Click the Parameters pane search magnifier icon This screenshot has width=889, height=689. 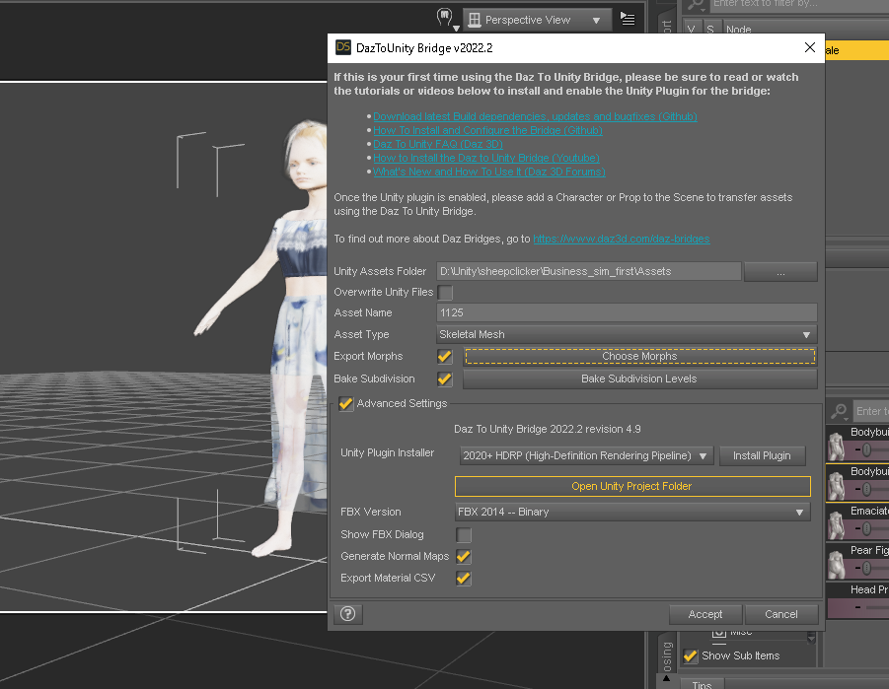(x=839, y=411)
